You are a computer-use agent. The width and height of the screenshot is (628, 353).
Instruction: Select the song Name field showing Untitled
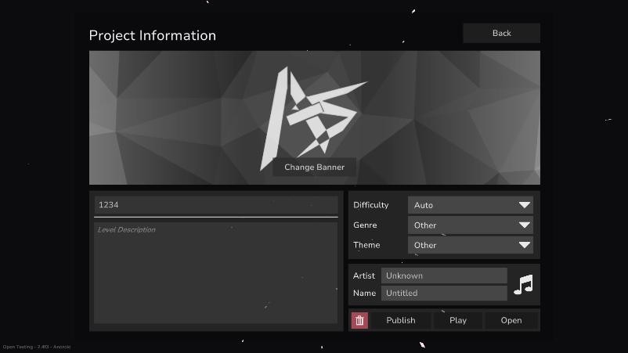tap(444, 294)
